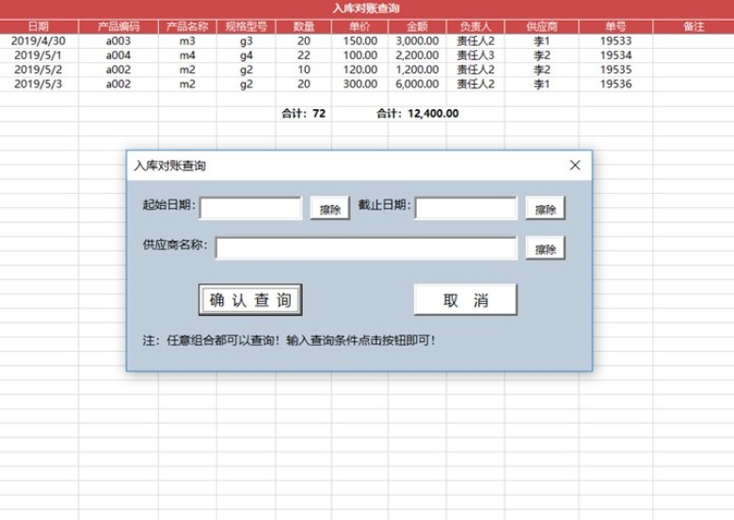Clear the supplier name with its 擦除 button
This screenshot has width=734, height=520.
point(546,248)
